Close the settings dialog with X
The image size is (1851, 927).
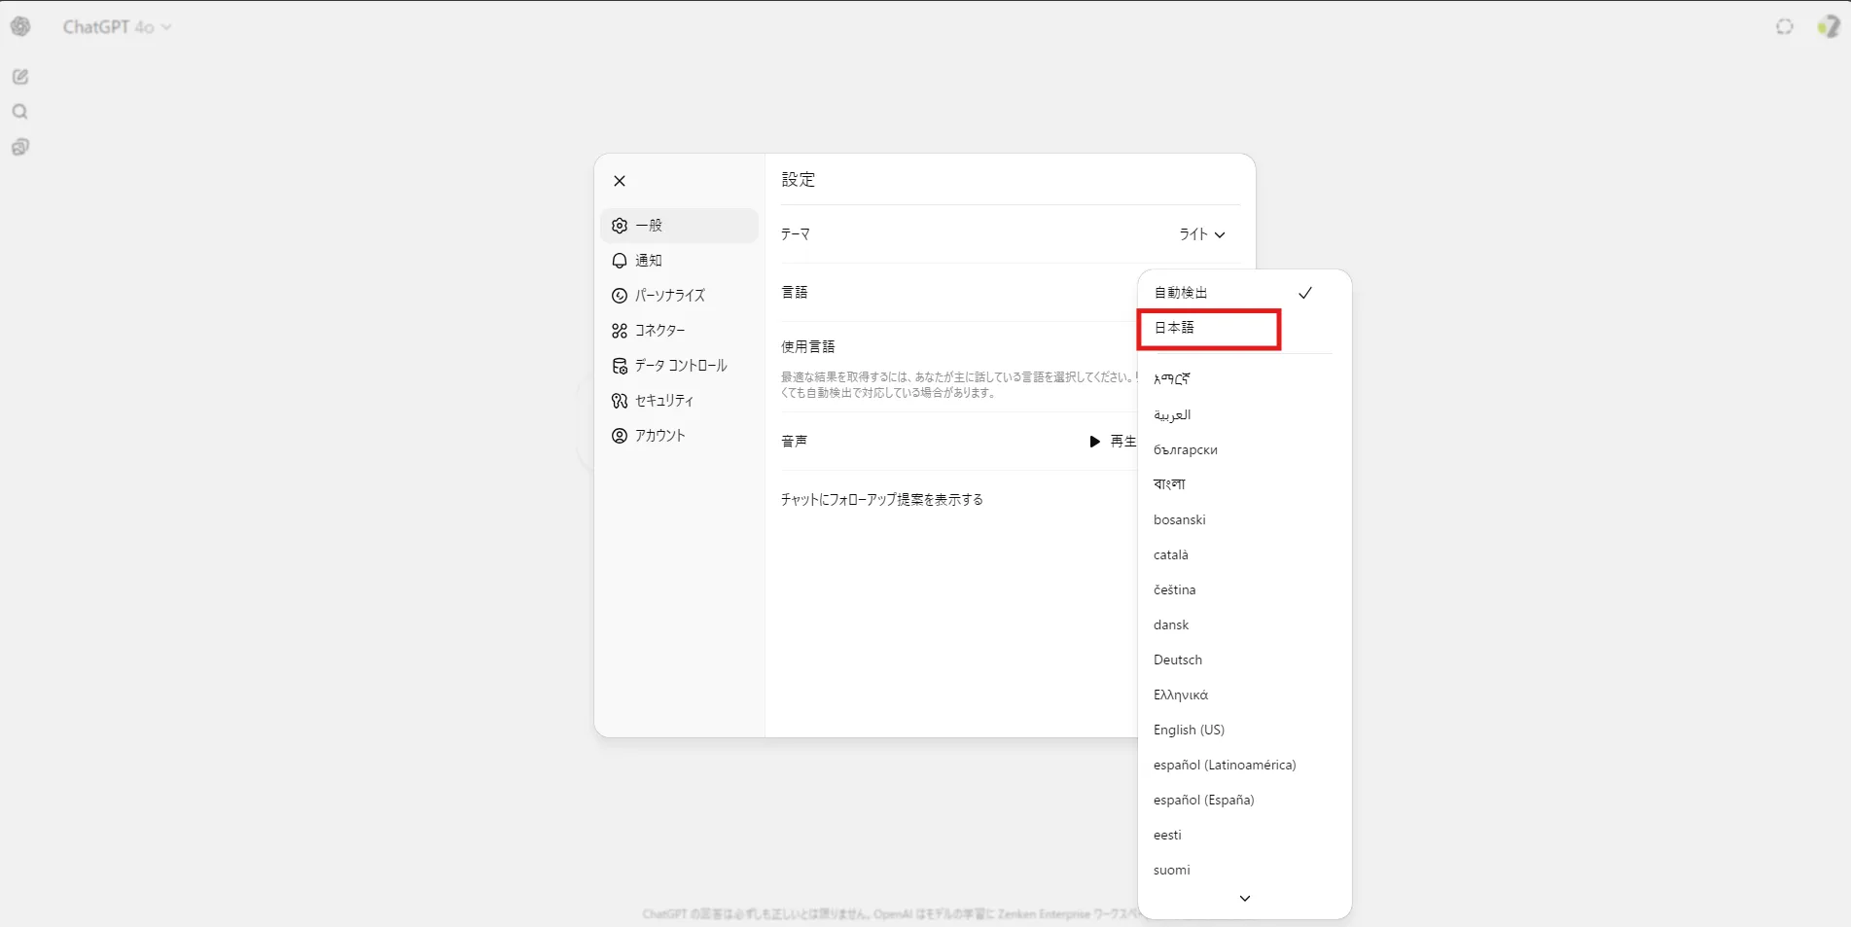point(620,181)
